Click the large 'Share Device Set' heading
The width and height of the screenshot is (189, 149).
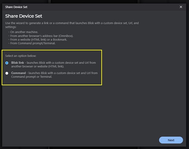(24, 16)
